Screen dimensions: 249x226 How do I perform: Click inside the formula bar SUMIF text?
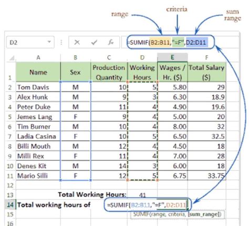[168, 43]
